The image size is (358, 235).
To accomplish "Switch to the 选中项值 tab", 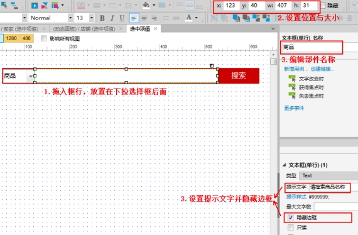I will point(140,29).
